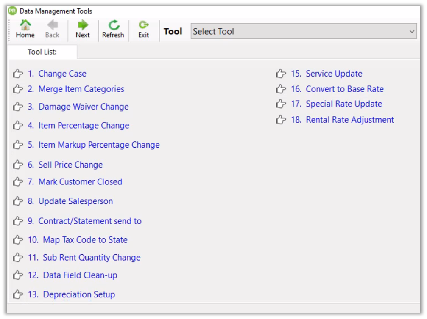The height and width of the screenshot is (319, 427).
Task: Switch to the Tool List tab
Action: coord(42,52)
